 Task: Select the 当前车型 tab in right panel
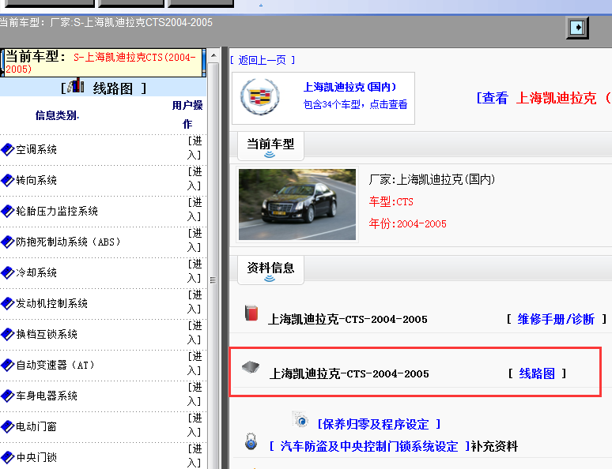270,146
